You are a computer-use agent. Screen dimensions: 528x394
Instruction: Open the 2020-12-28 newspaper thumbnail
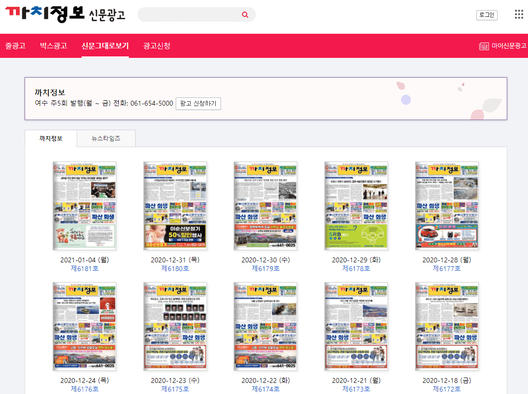(447, 206)
